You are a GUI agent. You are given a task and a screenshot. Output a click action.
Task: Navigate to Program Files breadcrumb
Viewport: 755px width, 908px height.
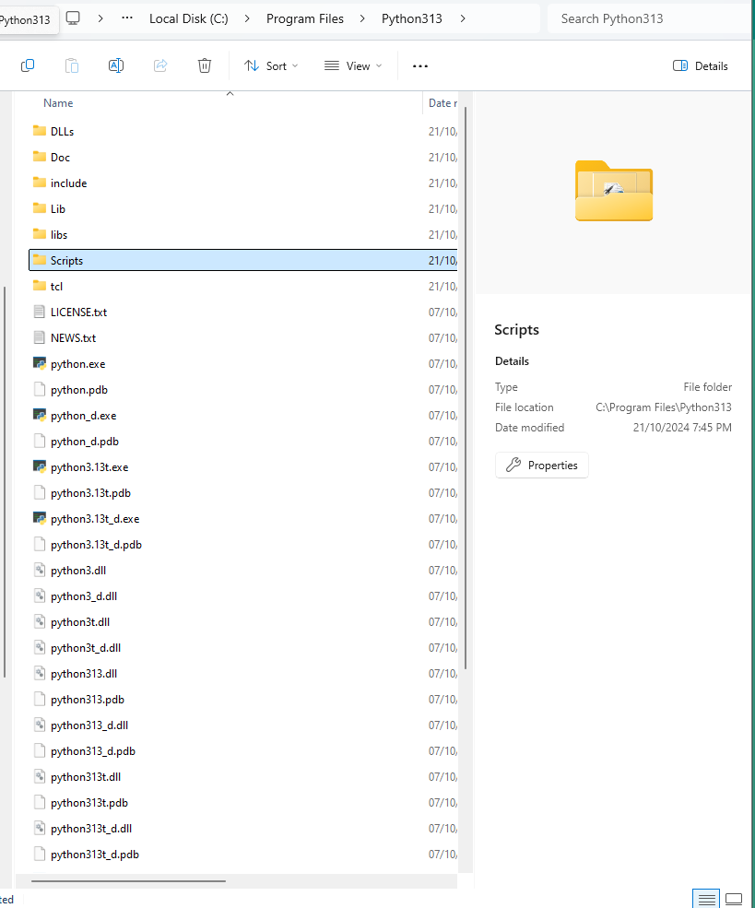pyautogui.click(x=305, y=18)
